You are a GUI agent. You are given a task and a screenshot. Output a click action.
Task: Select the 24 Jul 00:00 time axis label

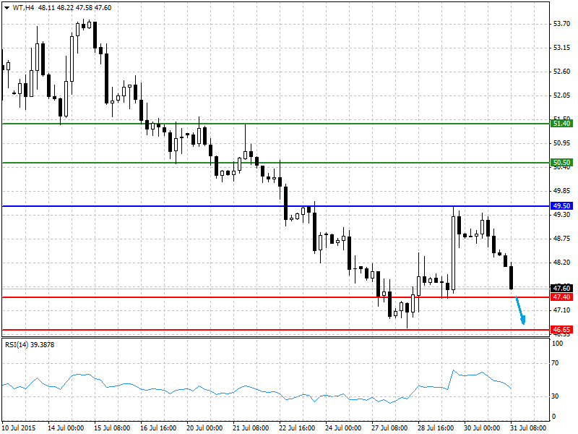[343, 427]
